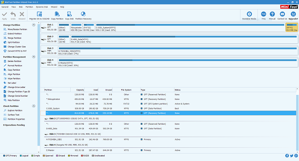Open the Partition menu
This screenshot has width=299, height=161.
click(x=29, y=7)
